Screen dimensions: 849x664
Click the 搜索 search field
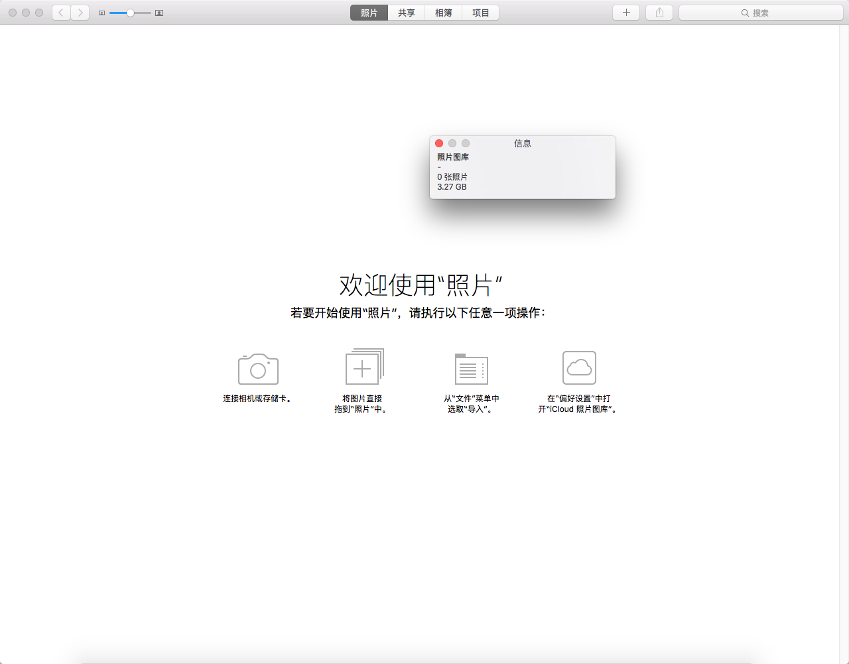[x=761, y=13]
